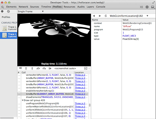Switch to the Network tab

pyautogui.click(x=23, y=7)
